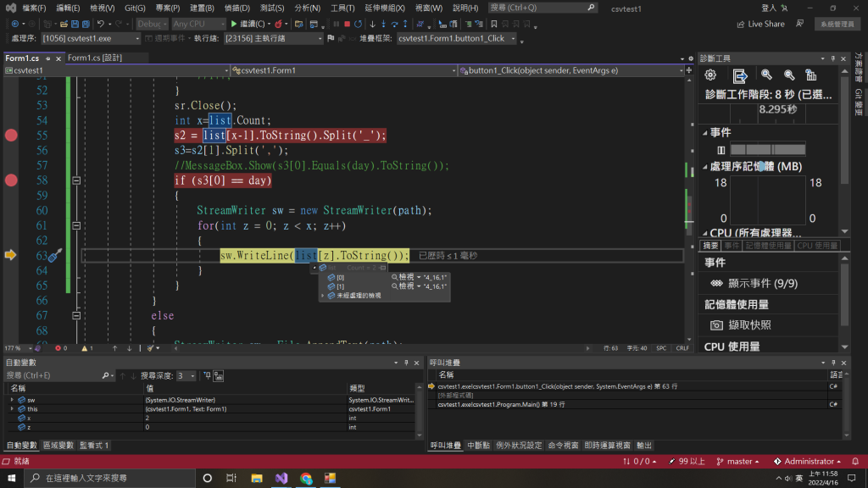Viewport: 868px width, 488px height.
Task: Open process dropdown [1056] csvtest1.exe
Action: [x=91, y=39]
